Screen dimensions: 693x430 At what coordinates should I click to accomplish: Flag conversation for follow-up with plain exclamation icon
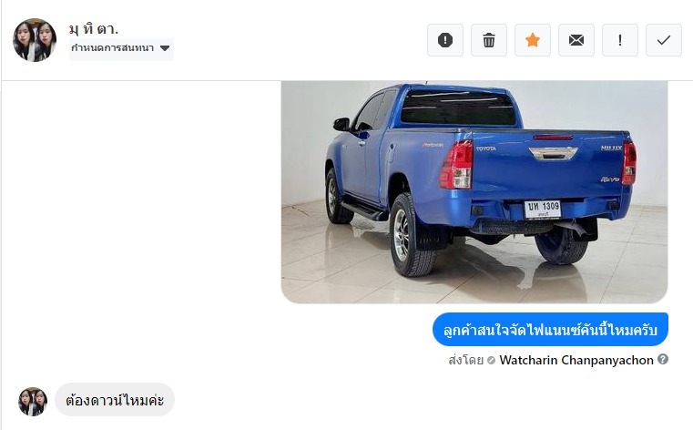click(620, 40)
